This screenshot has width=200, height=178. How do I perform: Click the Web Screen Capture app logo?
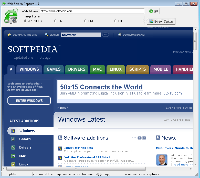(x=11, y=16)
